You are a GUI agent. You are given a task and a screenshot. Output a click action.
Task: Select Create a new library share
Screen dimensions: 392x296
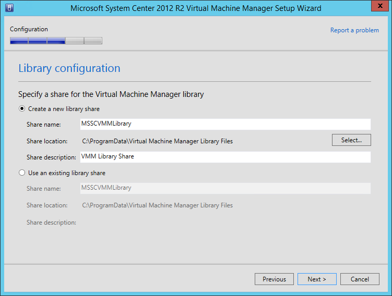click(60, 109)
